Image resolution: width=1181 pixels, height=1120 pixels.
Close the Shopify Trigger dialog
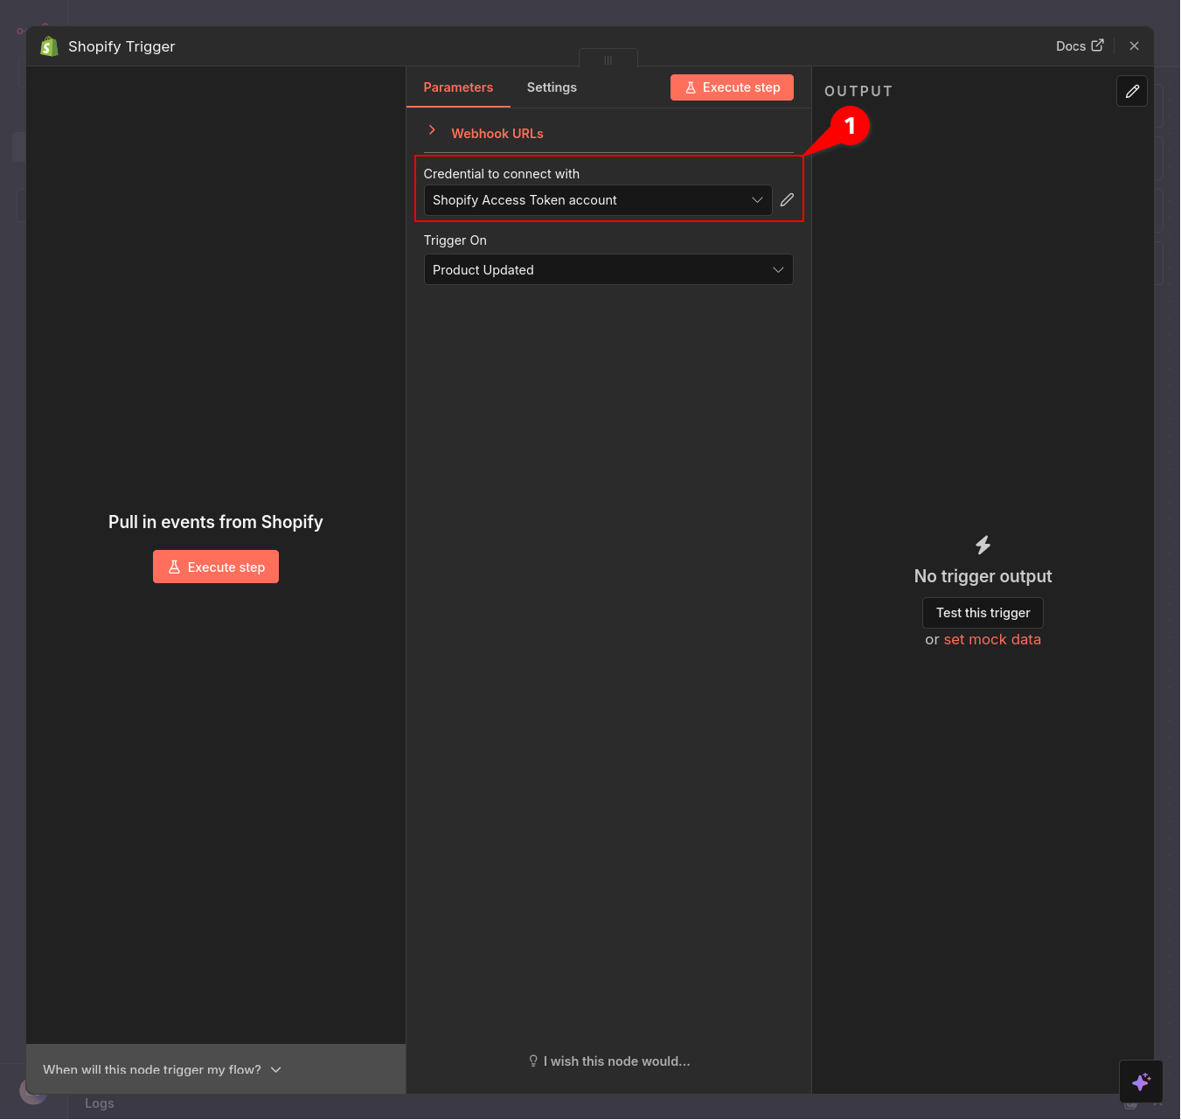click(x=1134, y=46)
